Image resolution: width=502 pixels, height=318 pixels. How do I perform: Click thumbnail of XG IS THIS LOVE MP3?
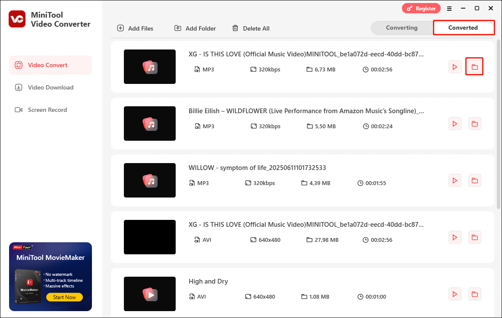(x=150, y=67)
